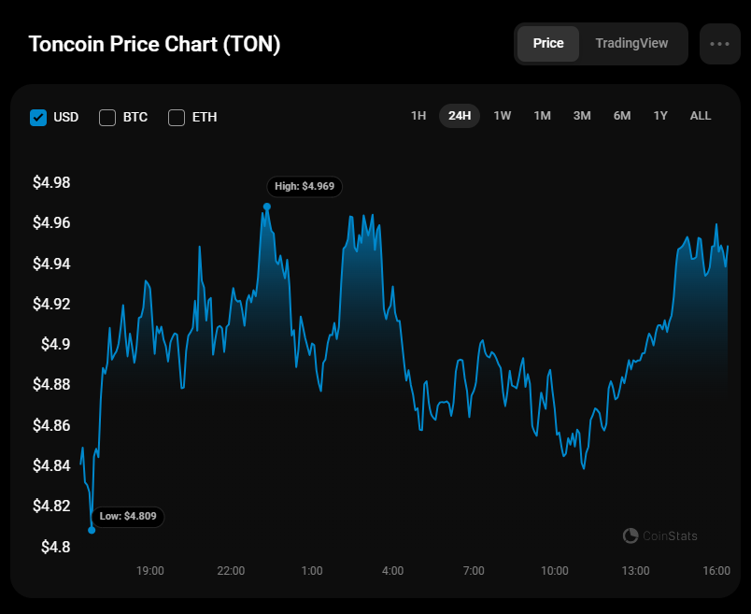This screenshot has width=751, height=614.
Task: Click the Toncoin Price Chart (TON) heading
Action: tap(154, 44)
